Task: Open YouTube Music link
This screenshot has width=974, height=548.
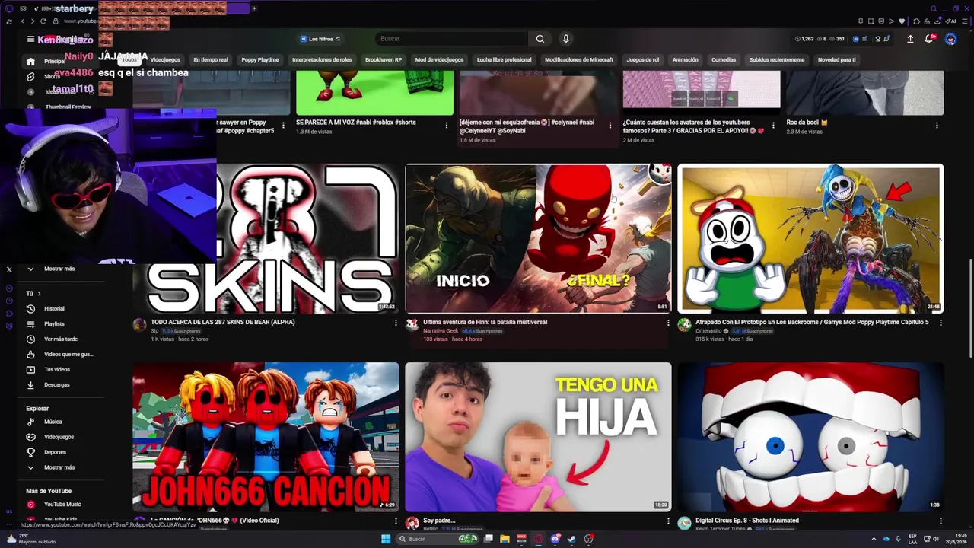Action: (62, 504)
